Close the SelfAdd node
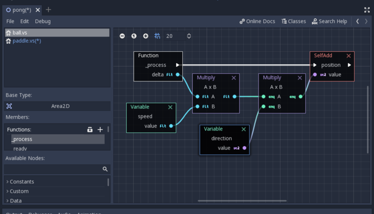This screenshot has width=374, height=214. coord(348,56)
